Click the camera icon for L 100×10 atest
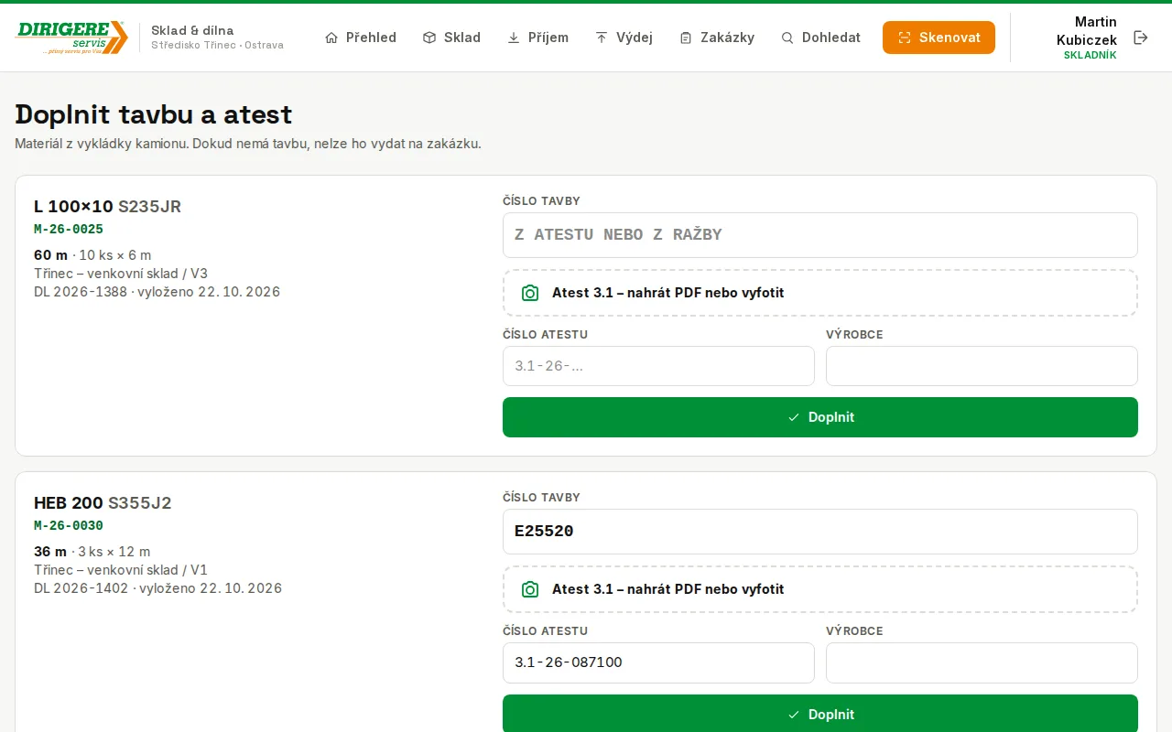This screenshot has width=1172, height=732. pos(530,293)
